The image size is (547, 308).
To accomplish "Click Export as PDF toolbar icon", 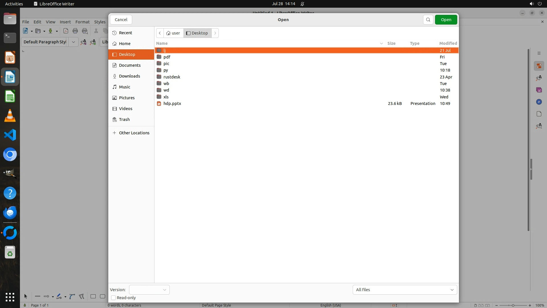I will pos(66,31).
